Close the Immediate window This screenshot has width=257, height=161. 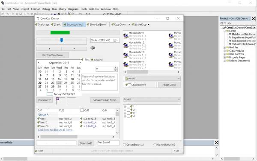pyautogui.click(x=216, y=143)
